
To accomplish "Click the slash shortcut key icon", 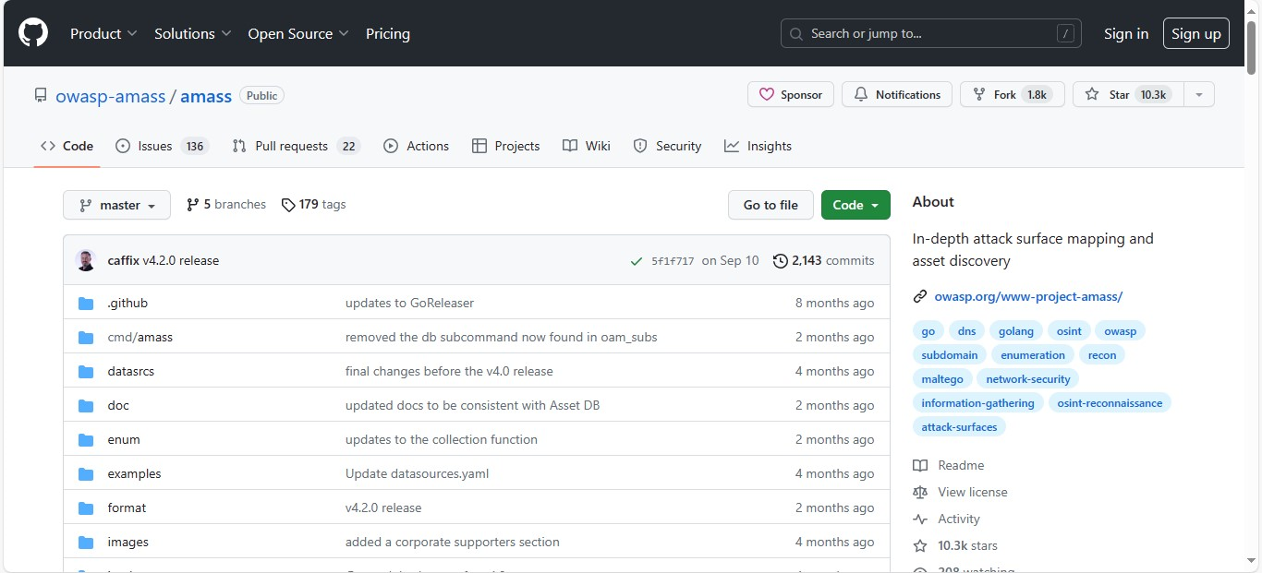I will pyautogui.click(x=1066, y=34).
